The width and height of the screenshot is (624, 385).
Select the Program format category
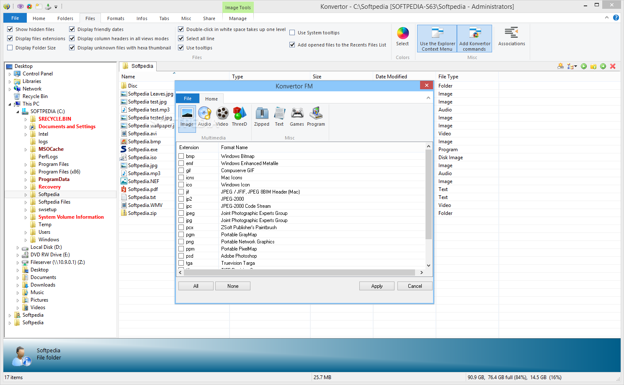point(316,117)
